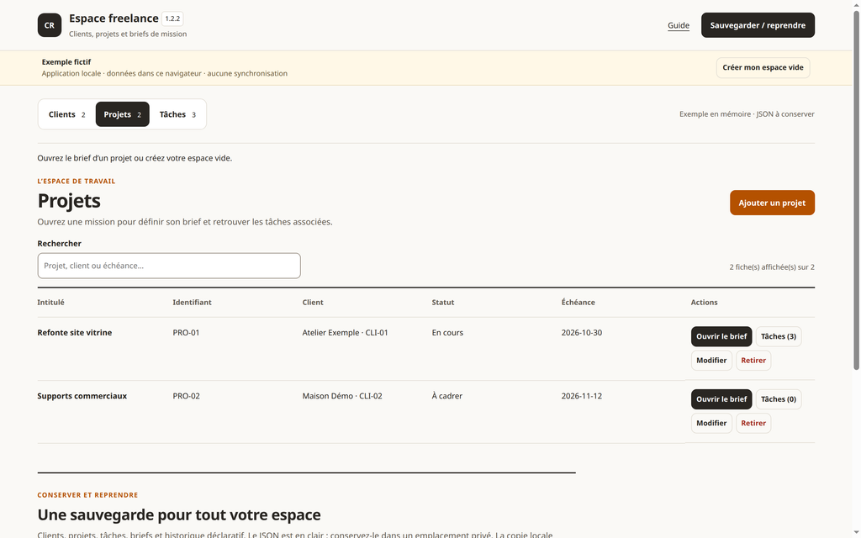The image size is (861, 538).
Task: Click status À cadrer
Action: [x=447, y=396]
